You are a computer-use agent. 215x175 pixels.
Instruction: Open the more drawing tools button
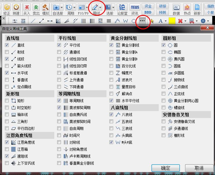[x=142, y=21]
